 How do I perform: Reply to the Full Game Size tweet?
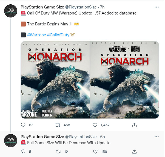(23, 151)
